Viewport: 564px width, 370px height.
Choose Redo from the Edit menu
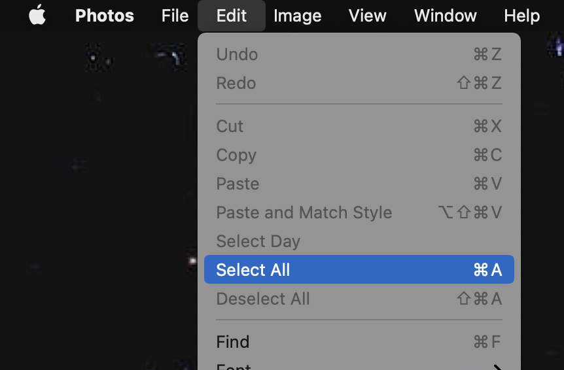point(236,83)
